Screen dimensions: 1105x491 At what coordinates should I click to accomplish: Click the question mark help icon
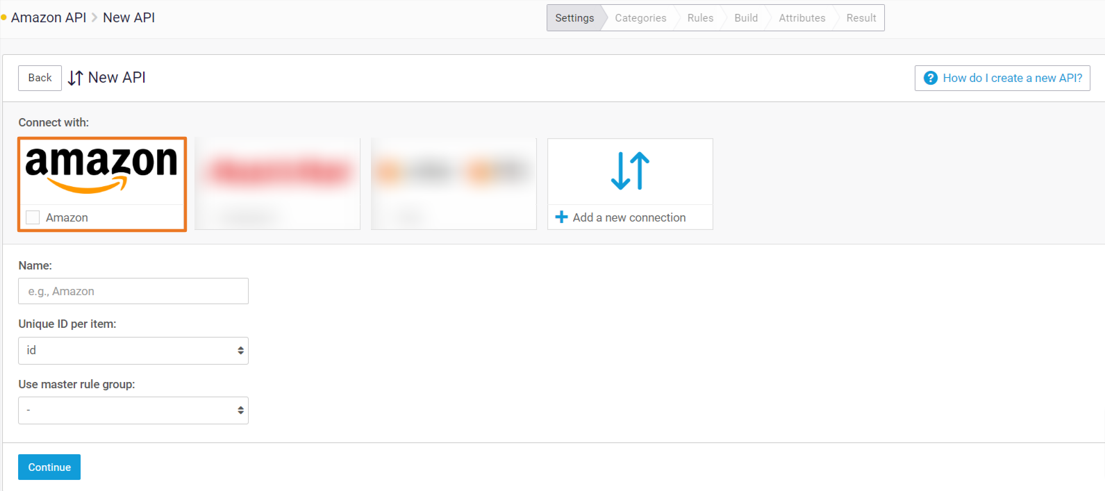pos(931,78)
